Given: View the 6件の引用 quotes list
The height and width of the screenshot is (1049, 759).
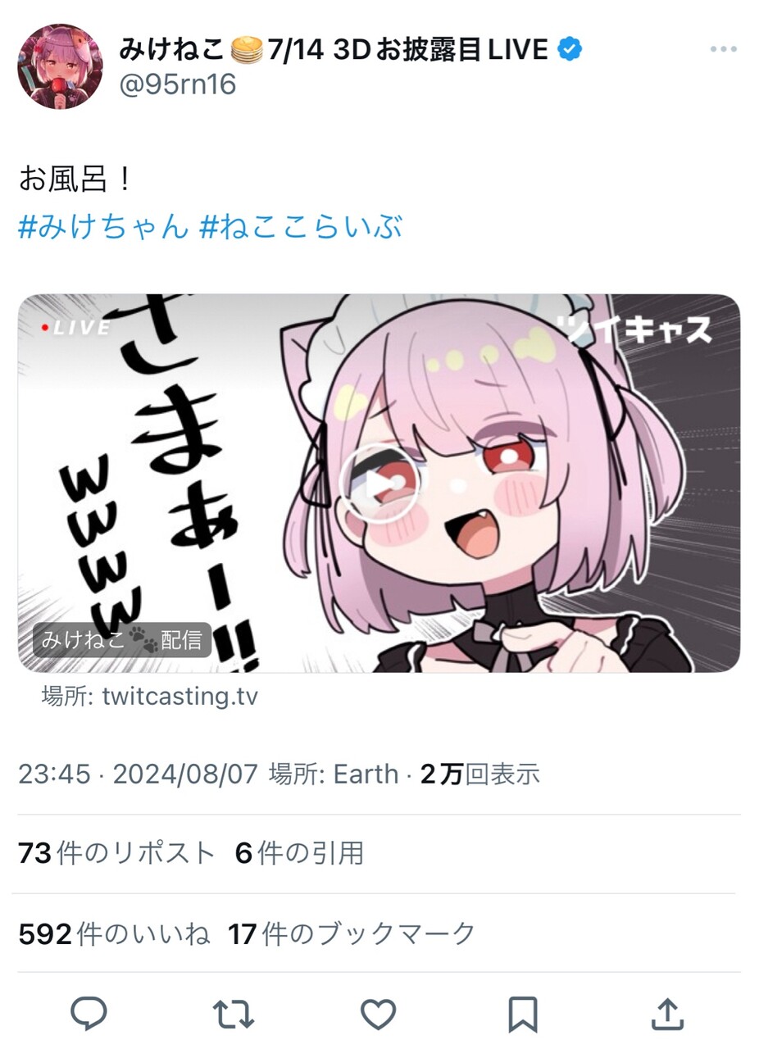Looking at the screenshot, I should [299, 854].
